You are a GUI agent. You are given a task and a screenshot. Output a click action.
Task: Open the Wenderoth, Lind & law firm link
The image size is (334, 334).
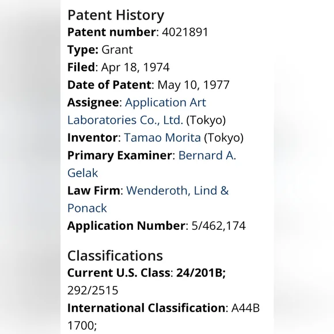(177, 191)
